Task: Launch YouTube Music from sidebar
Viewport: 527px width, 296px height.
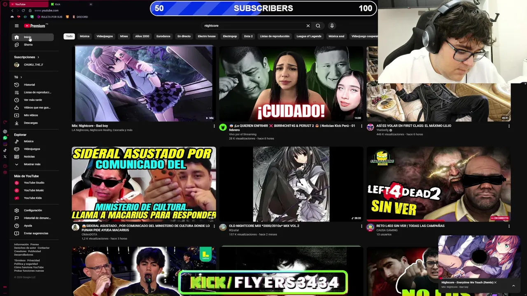Action: click(x=33, y=190)
